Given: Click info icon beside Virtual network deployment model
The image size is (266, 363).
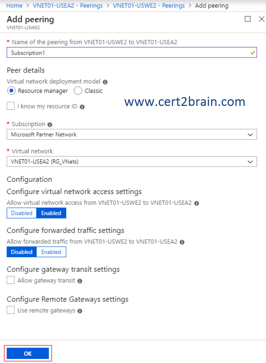Looking at the screenshot, I should pyautogui.click(x=105, y=82).
